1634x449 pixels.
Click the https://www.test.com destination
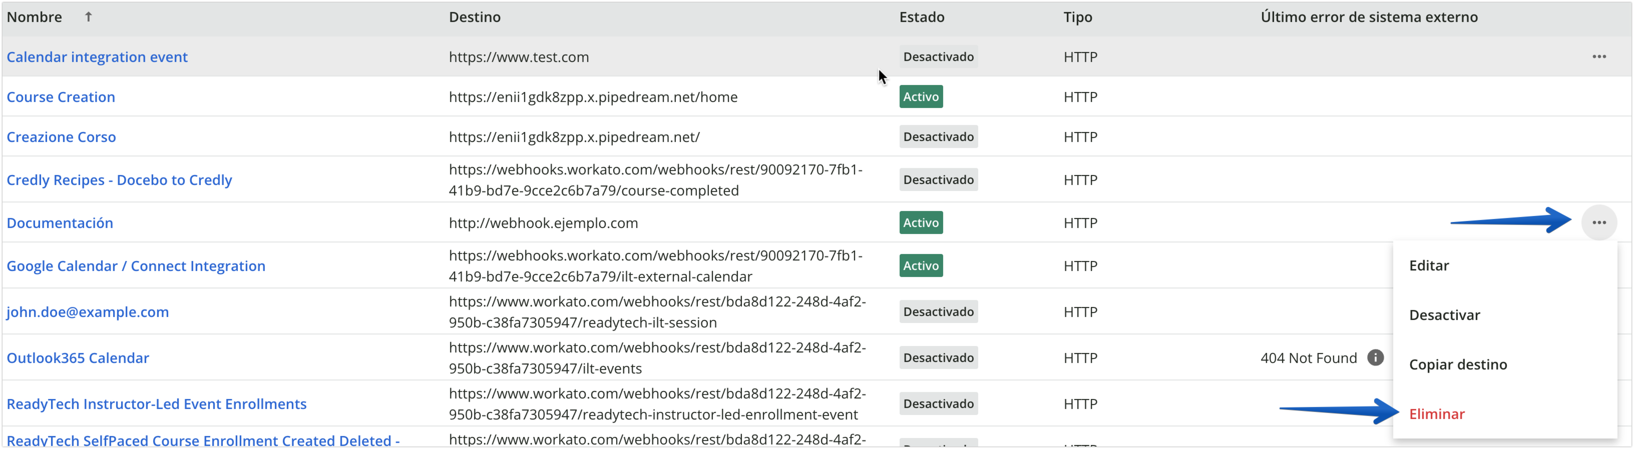(519, 57)
